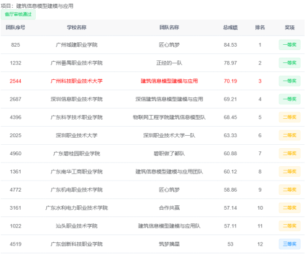Select highlighted team number 2544
The height and width of the screenshot is (254, 306).
point(16,81)
